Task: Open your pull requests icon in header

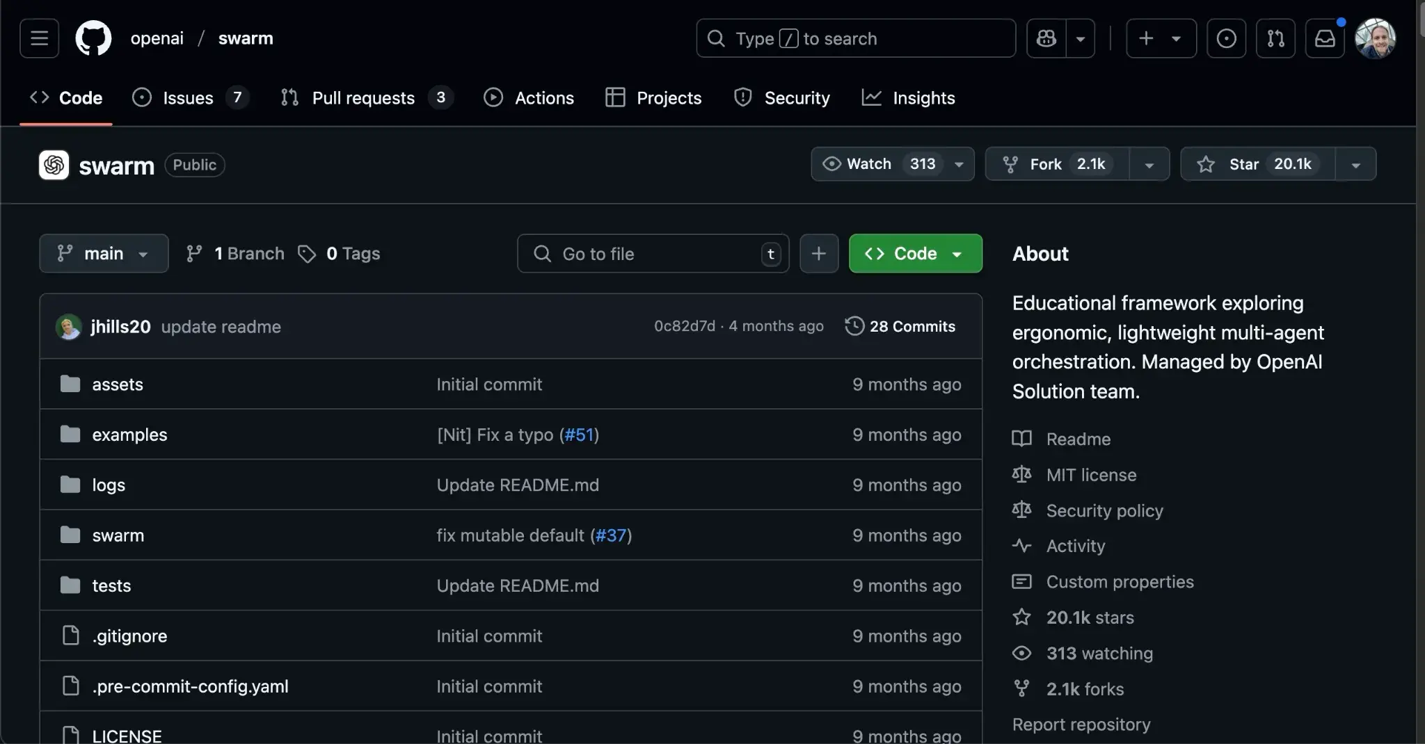Action: point(1275,38)
